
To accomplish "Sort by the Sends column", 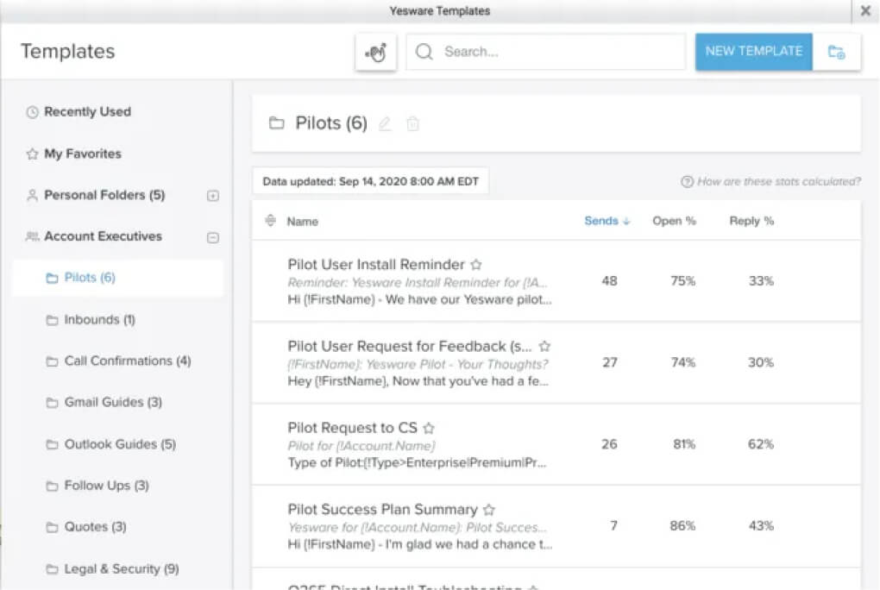I will [607, 221].
